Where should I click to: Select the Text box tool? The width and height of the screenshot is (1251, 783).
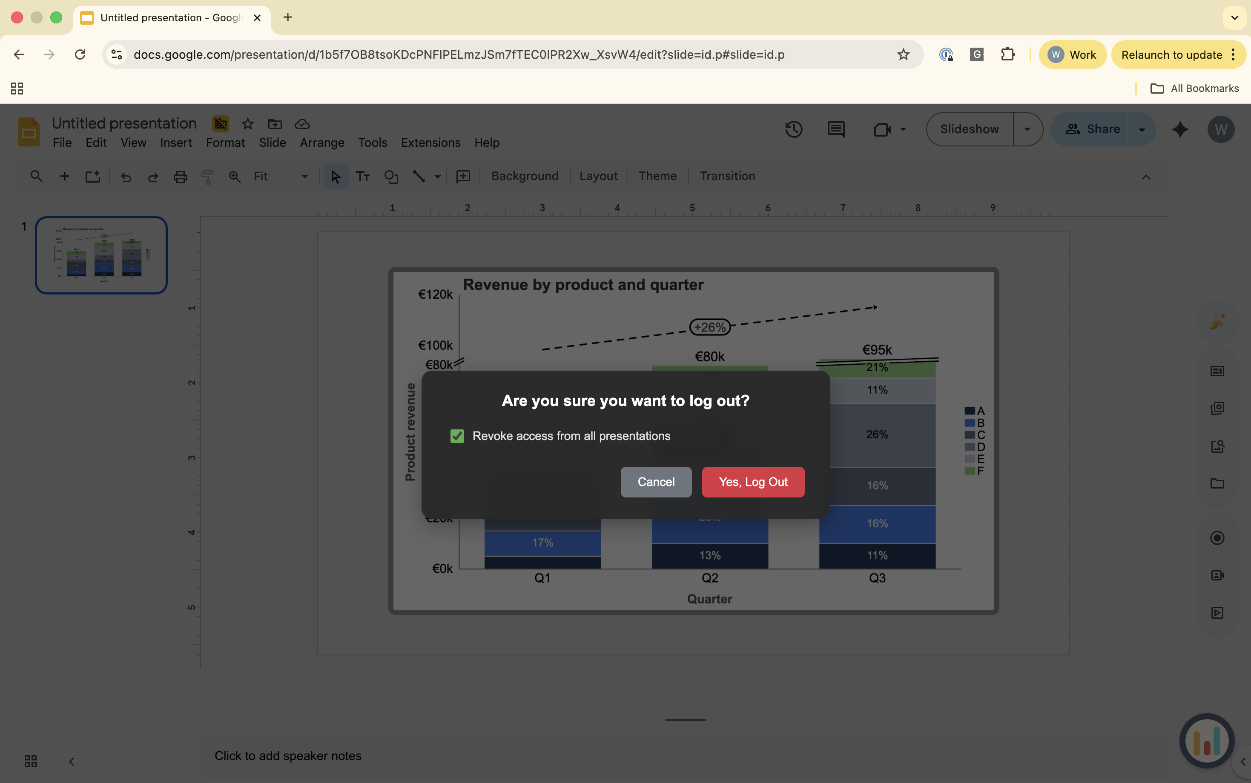[x=363, y=176]
